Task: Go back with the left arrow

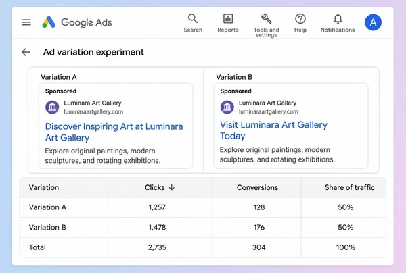Action: (x=26, y=52)
